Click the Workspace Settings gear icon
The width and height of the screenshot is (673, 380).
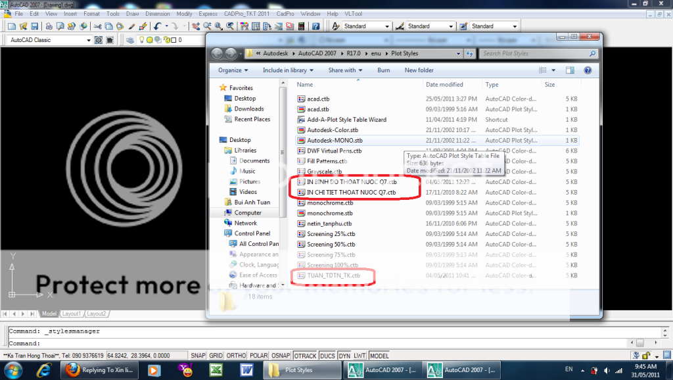[99, 40]
